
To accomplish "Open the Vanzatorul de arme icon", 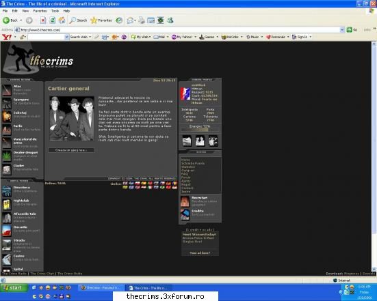I will [7, 143].
